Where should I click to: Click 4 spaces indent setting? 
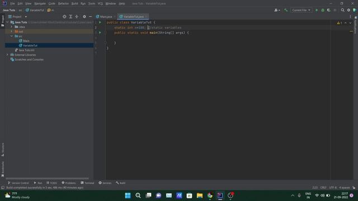(x=345, y=188)
